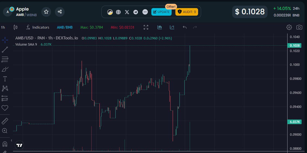The image size is (307, 153).
Task: Click the + 14.05% change value
Action: tap(282, 8)
